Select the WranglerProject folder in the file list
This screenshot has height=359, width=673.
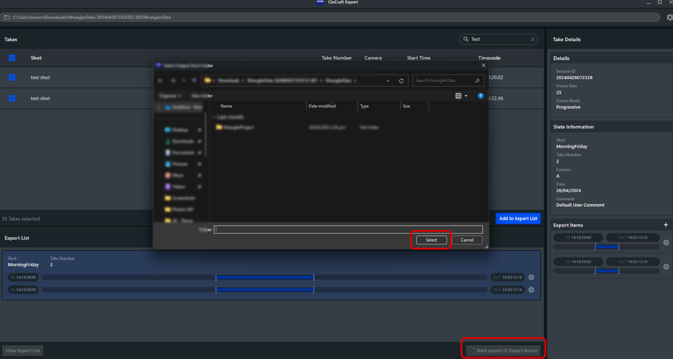235,127
